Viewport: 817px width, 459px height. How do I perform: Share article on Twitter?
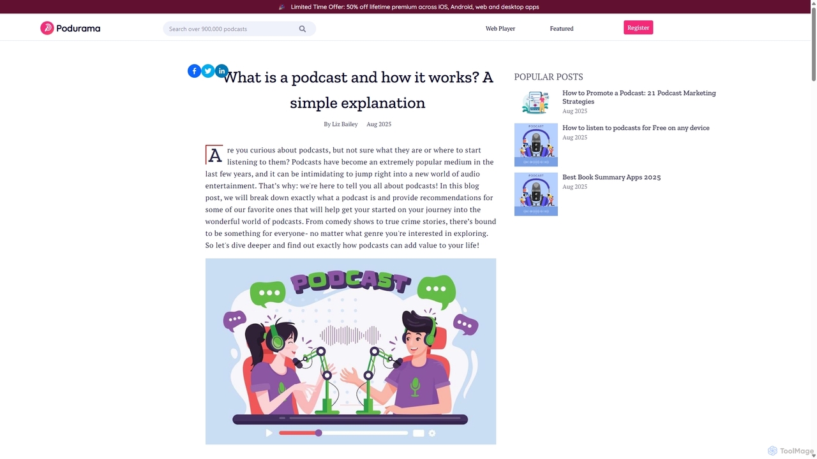pyautogui.click(x=208, y=71)
